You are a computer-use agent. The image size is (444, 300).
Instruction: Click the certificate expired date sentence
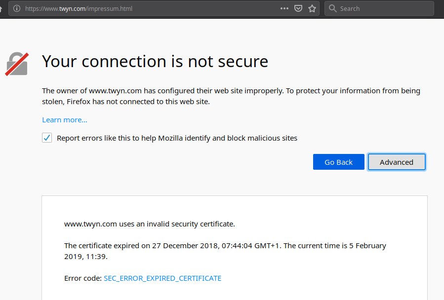pos(225,251)
